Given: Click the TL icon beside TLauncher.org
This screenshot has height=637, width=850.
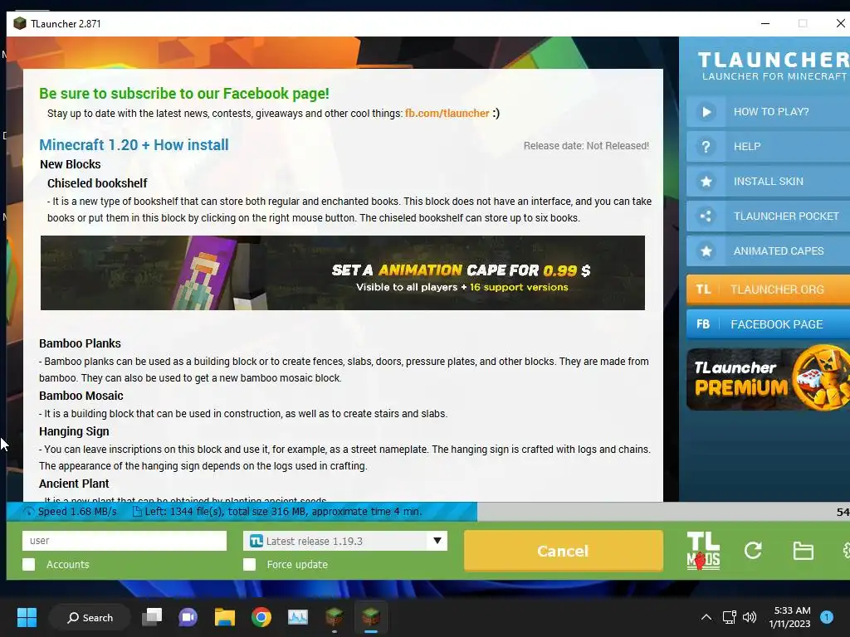Looking at the screenshot, I should coord(703,289).
